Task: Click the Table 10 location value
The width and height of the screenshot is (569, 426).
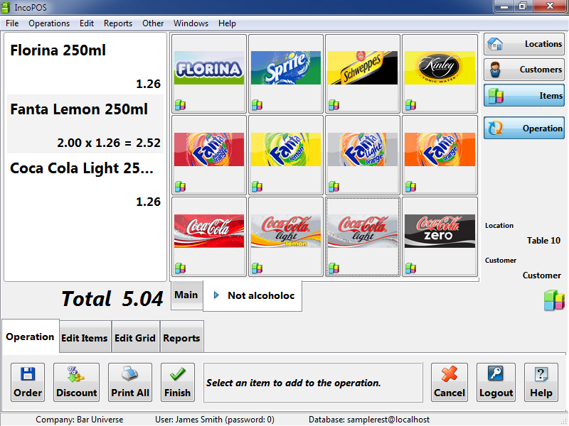Action: (x=543, y=241)
